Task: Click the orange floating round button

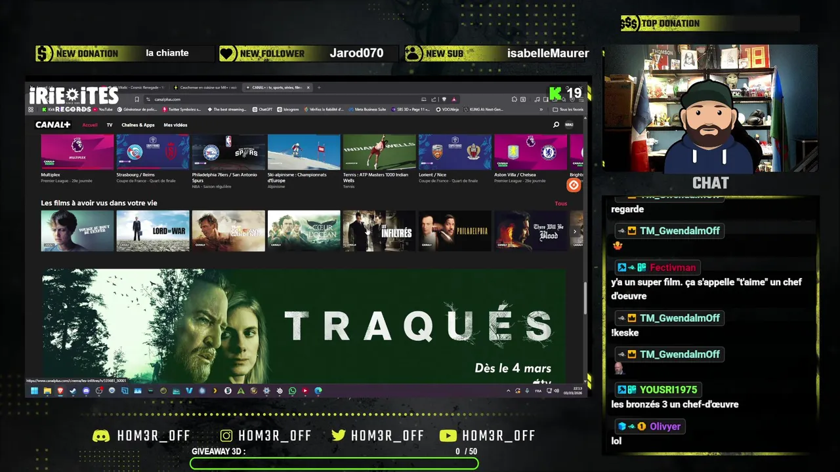Action: tap(574, 185)
